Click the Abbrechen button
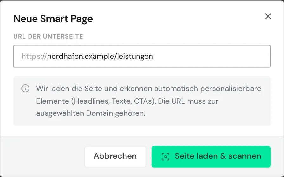 [115, 156]
